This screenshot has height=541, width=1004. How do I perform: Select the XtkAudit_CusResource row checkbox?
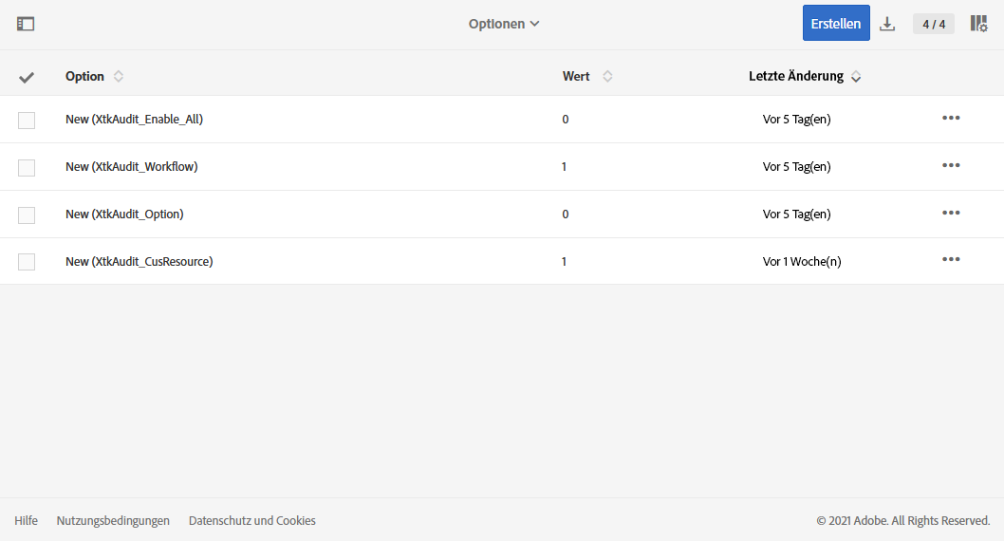(x=27, y=262)
